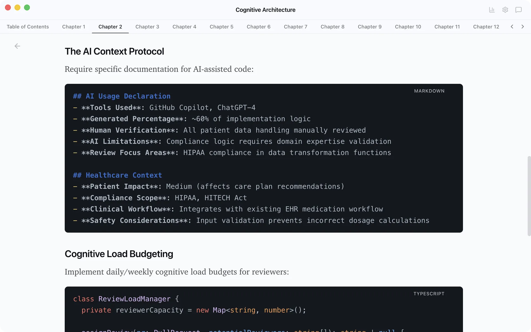Click the back arrow beside the heading
The height and width of the screenshot is (332, 531).
[x=17, y=46]
